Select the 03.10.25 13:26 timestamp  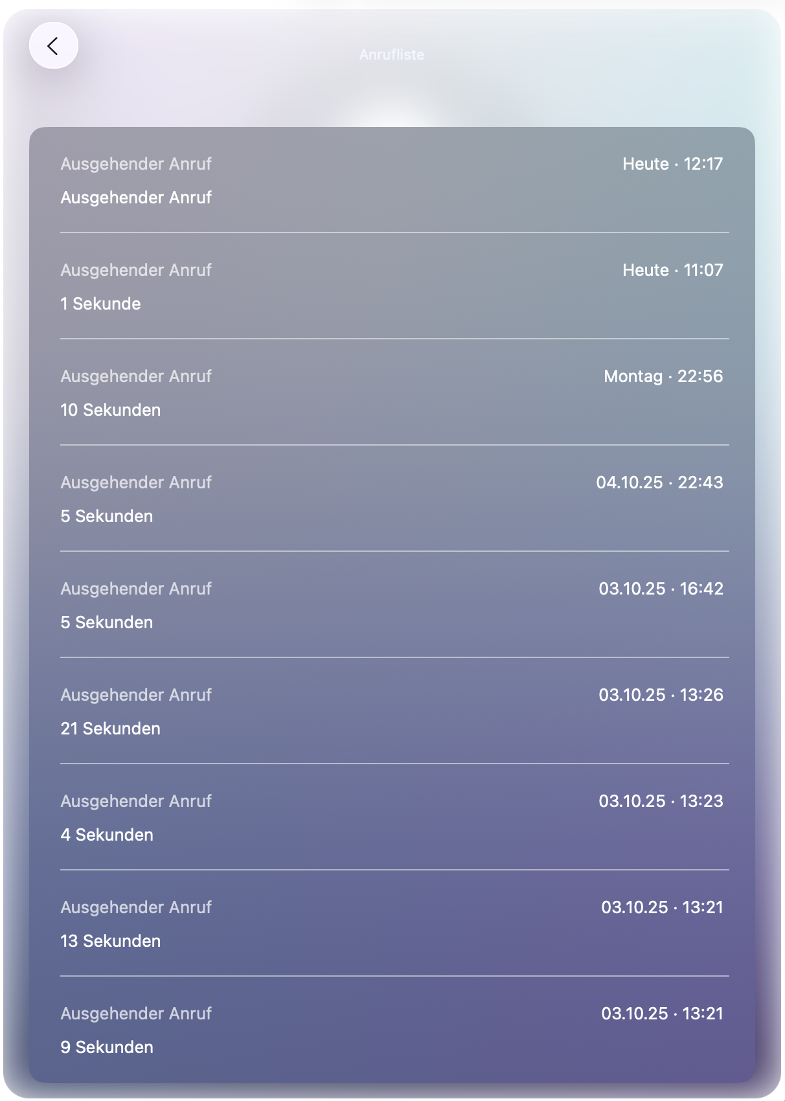click(661, 695)
